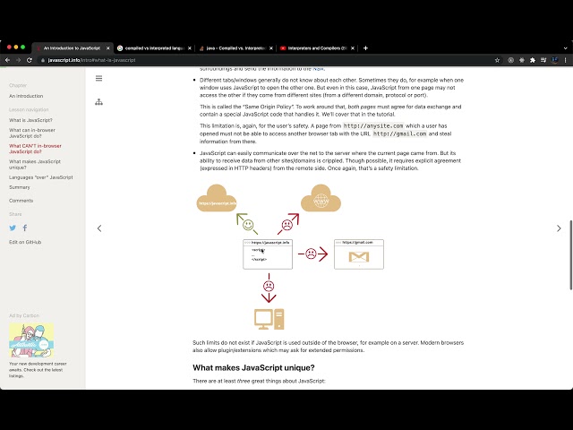Click the browser forward arrow
This screenshot has height=430, width=573.
18,60
